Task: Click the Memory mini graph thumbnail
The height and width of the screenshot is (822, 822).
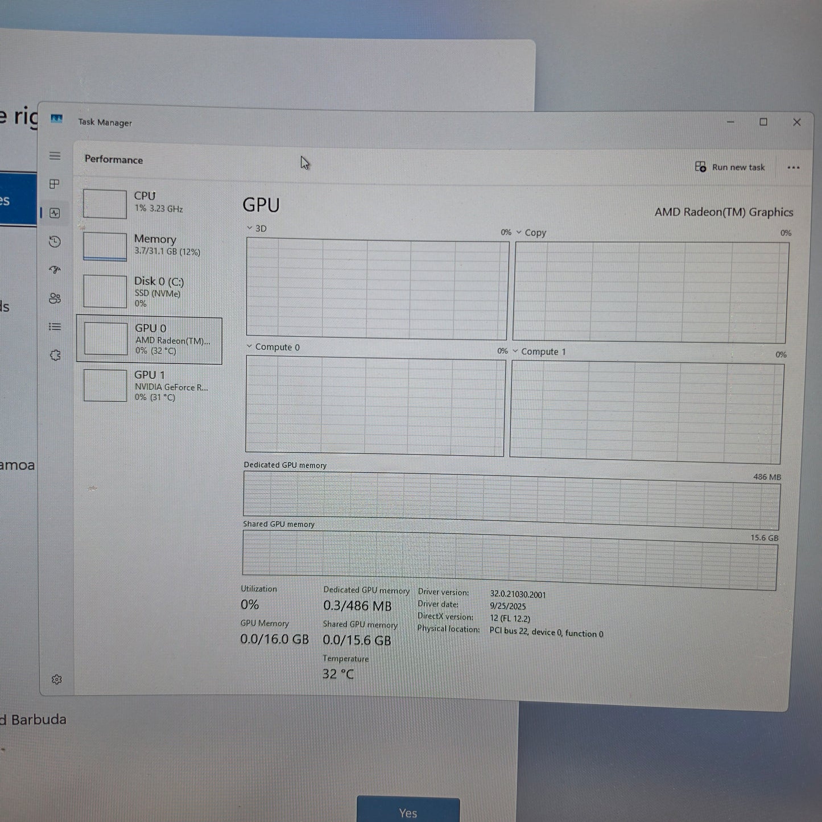Action: coord(105,246)
